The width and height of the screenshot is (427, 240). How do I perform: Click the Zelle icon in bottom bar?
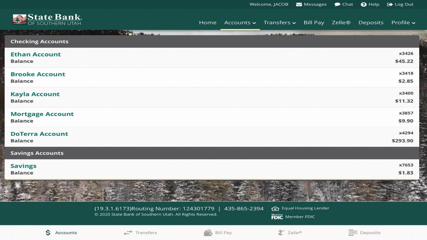[281, 233]
